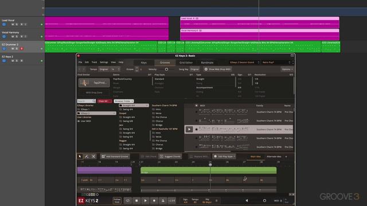Toggle the Follow Host button

tap(117, 200)
